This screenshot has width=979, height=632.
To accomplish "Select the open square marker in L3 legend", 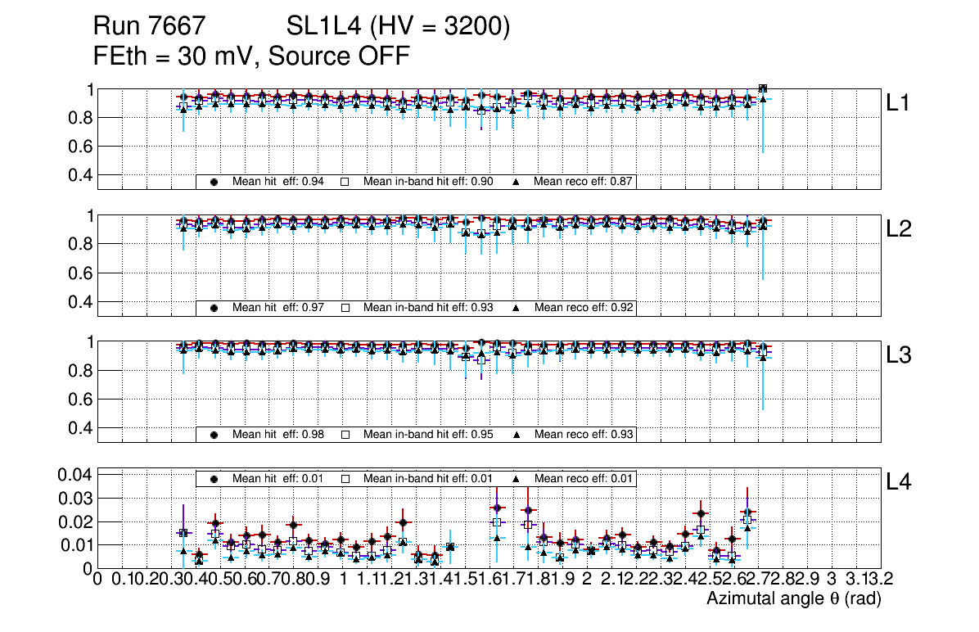I will (345, 434).
